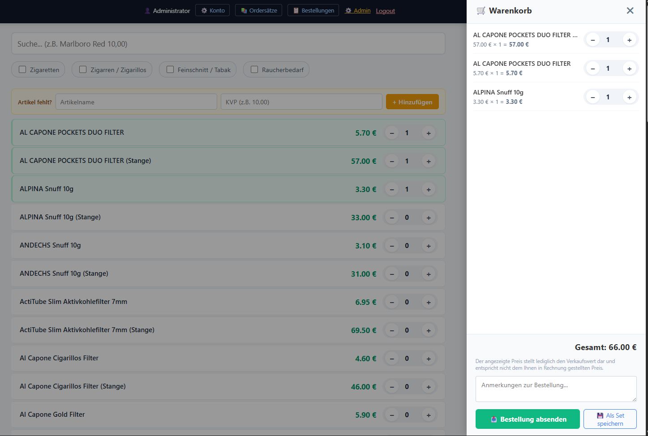Increase cart quantity of AL CAPONE POCKETS DUO FILTER 5.70 €
Viewport: 648px width, 436px height.
click(629, 68)
